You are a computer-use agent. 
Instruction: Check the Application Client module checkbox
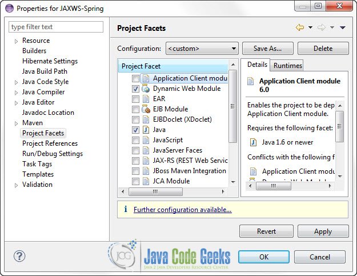pyautogui.click(x=135, y=78)
